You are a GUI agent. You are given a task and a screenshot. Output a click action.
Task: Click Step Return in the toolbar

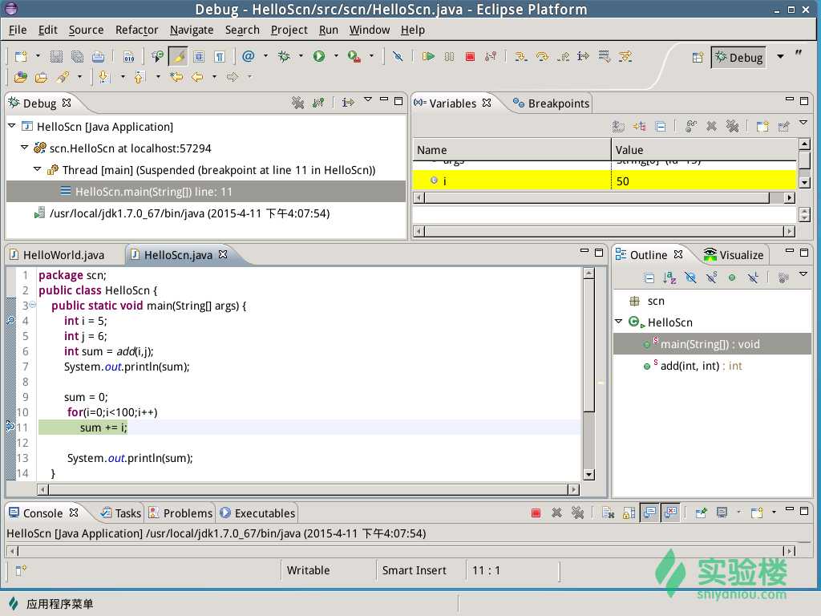pos(563,57)
